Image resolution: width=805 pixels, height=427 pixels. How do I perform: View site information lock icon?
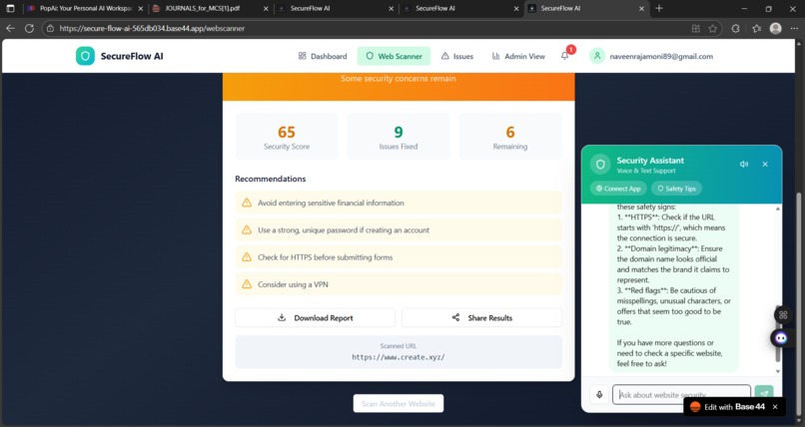[x=50, y=29]
